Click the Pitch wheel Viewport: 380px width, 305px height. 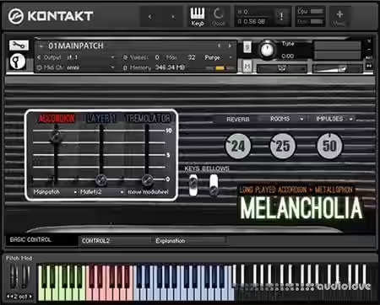click(14, 277)
